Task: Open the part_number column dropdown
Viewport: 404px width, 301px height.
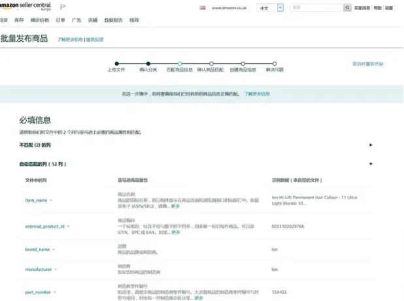Action: (x=41, y=293)
